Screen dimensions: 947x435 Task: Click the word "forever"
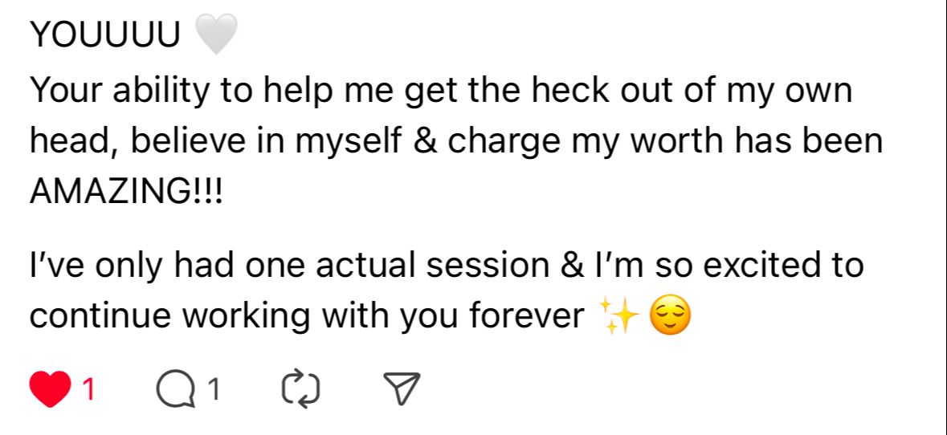coord(526,317)
